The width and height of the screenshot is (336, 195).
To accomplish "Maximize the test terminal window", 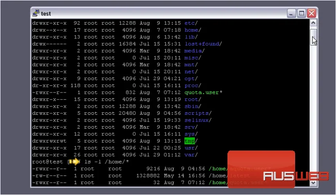I will 301,13.
